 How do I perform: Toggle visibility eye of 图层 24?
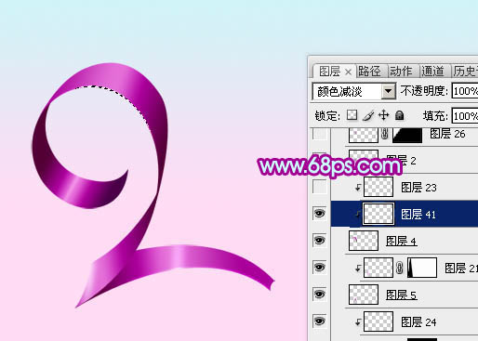(320, 321)
